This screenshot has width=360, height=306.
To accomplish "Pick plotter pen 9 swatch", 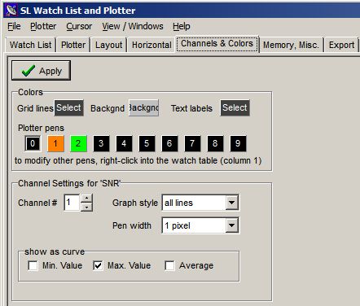I will pos(238,143).
